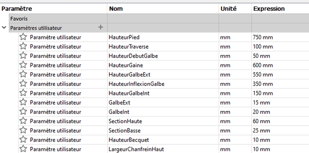Star the HauteurTraverse parameter
The height and width of the screenshot is (153, 309).
(23, 46)
